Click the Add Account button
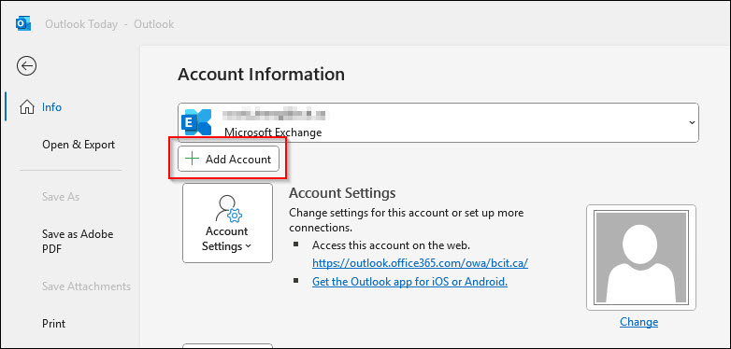This screenshot has width=731, height=349. coord(228,160)
